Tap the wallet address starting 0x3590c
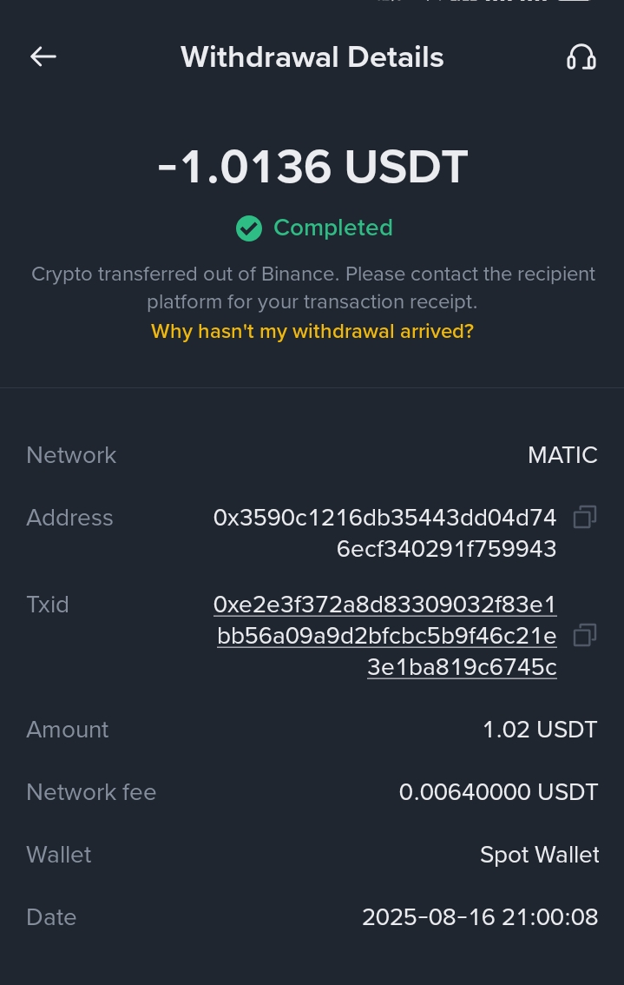This screenshot has height=985, width=624. 384,533
